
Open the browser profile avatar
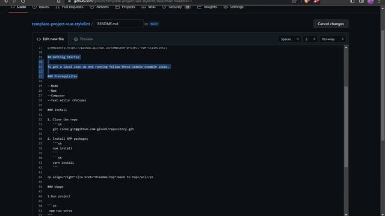point(371,1)
